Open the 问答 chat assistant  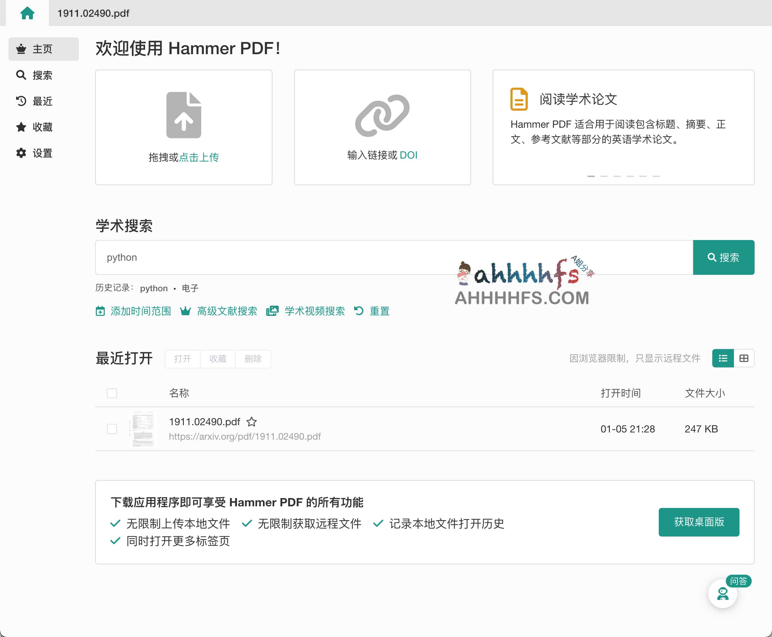(x=722, y=593)
